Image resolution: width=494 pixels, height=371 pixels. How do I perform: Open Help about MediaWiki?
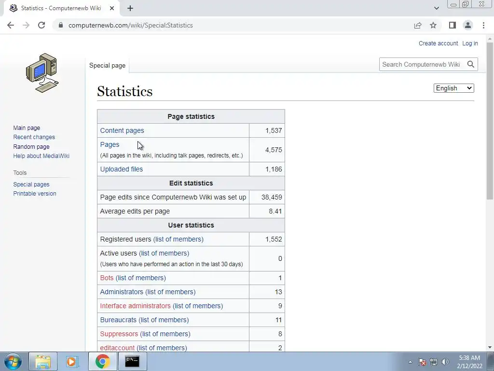pyautogui.click(x=41, y=156)
